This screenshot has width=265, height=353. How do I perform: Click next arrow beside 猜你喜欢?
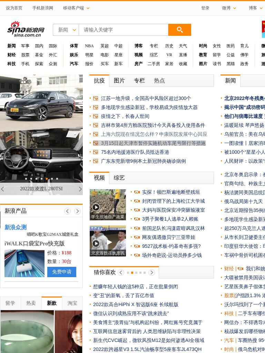pos(152,272)
